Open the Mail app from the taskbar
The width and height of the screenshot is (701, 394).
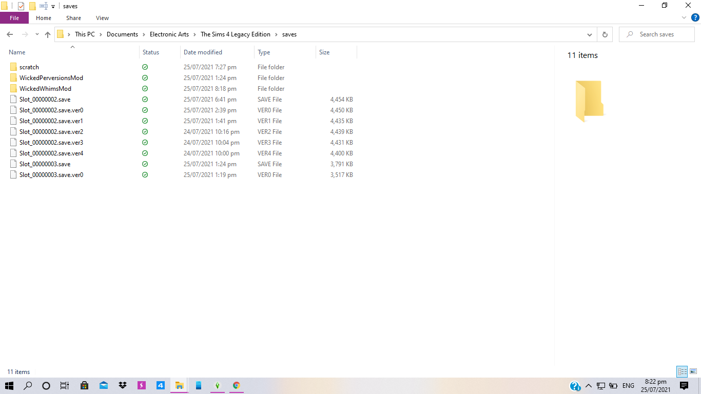[104, 386]
